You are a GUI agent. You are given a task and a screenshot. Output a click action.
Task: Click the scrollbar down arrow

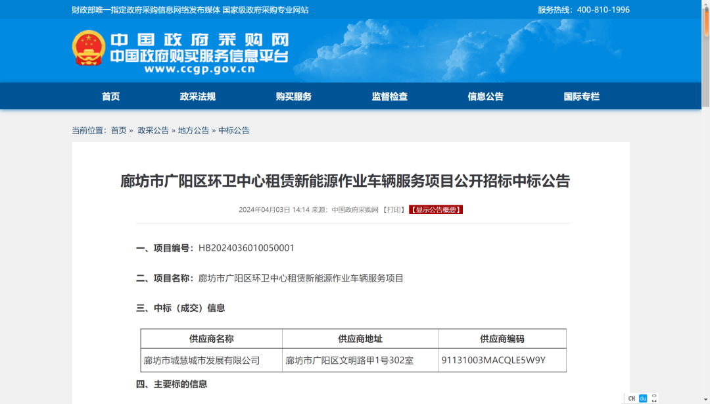click(x=706, y=400)
